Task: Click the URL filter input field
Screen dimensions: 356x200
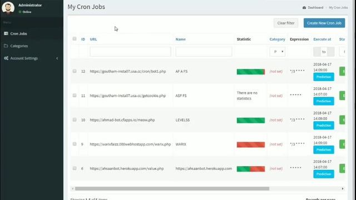Action: coord(130,52)
